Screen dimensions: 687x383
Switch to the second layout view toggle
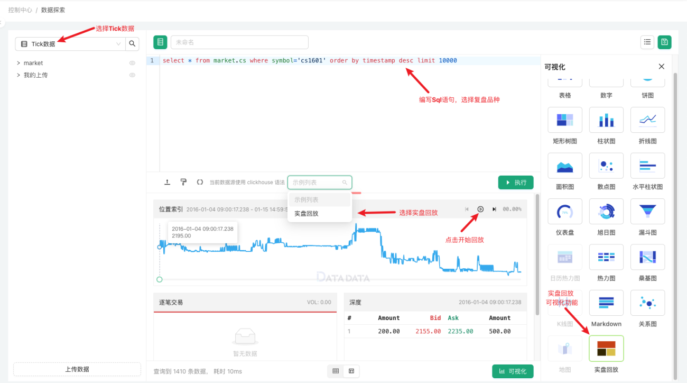click(351, 371)
